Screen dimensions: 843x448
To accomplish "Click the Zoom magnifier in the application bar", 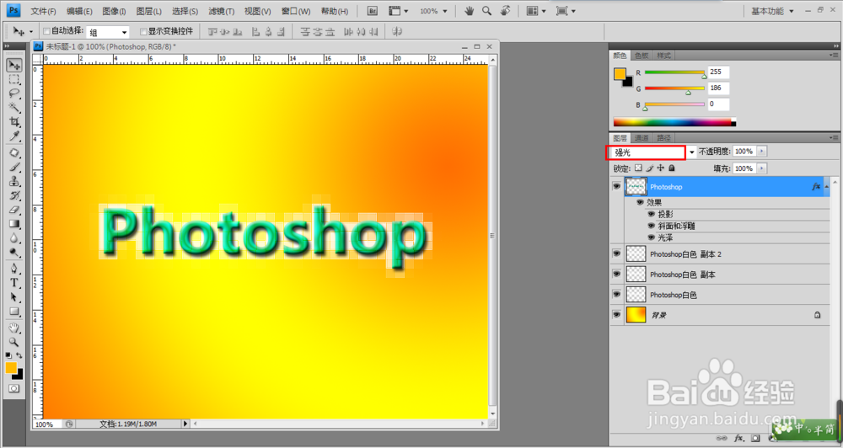I will coord(487,11).
